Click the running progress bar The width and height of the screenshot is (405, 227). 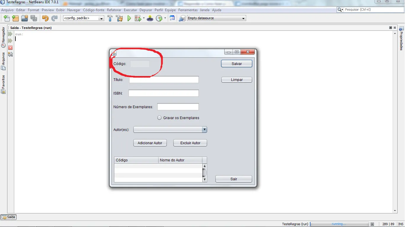(340, 224)
